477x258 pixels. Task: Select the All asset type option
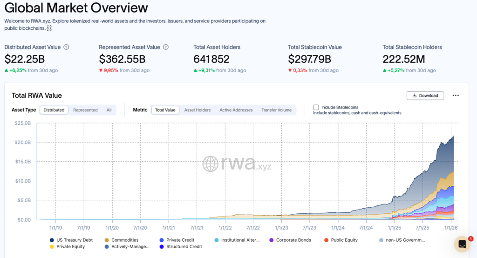tap(109, 110)
